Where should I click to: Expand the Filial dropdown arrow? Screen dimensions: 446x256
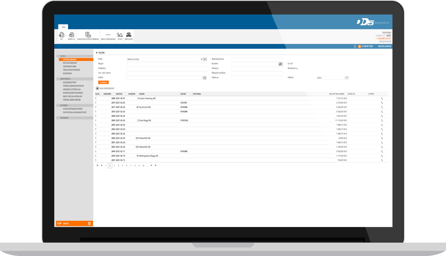pos(205,59)
